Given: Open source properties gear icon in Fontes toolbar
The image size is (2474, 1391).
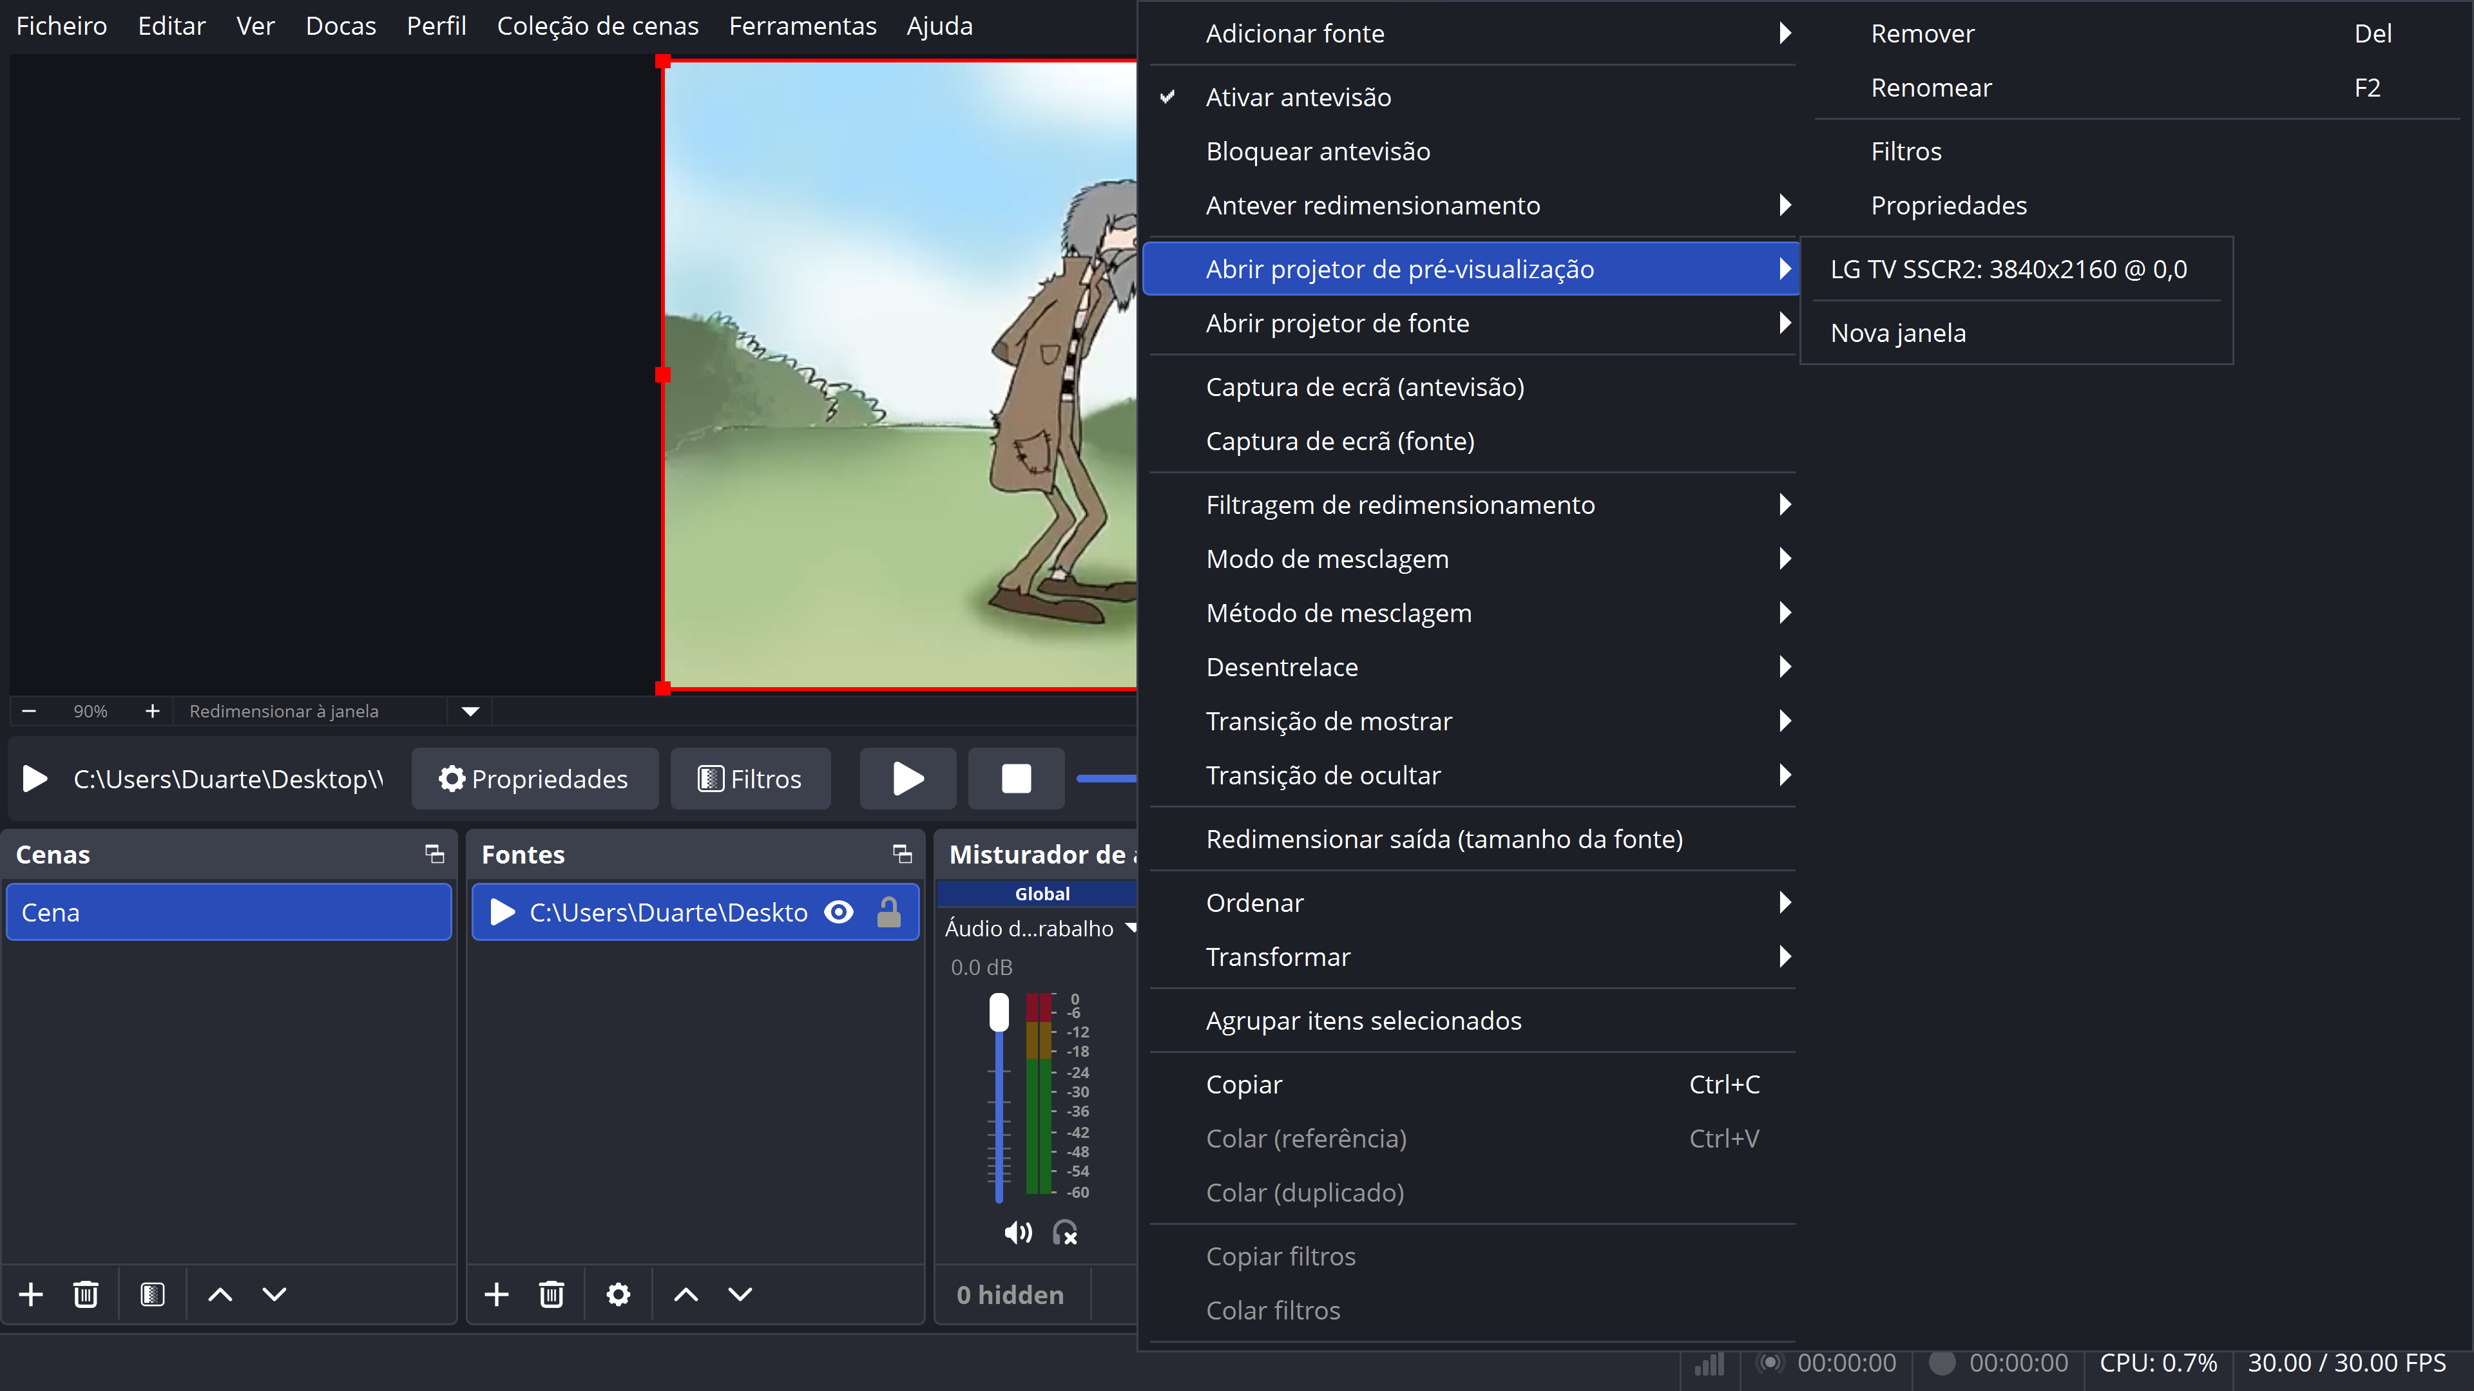Looking at the screenshot, I should pyautogui.click(x=618, y=1294).
